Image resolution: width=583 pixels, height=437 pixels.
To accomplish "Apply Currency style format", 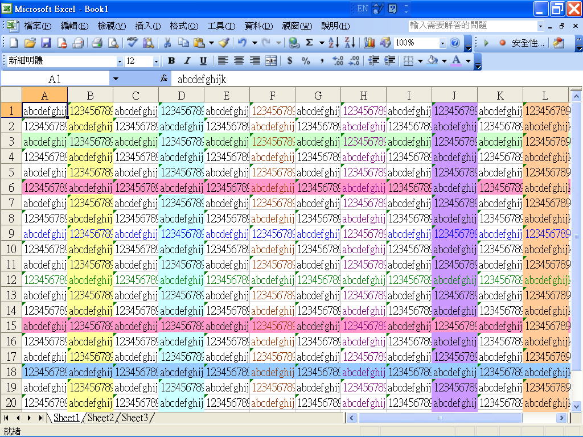I will (290, 61).
